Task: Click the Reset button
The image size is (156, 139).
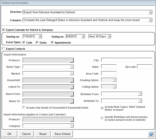Action: [x=43, y=134]
